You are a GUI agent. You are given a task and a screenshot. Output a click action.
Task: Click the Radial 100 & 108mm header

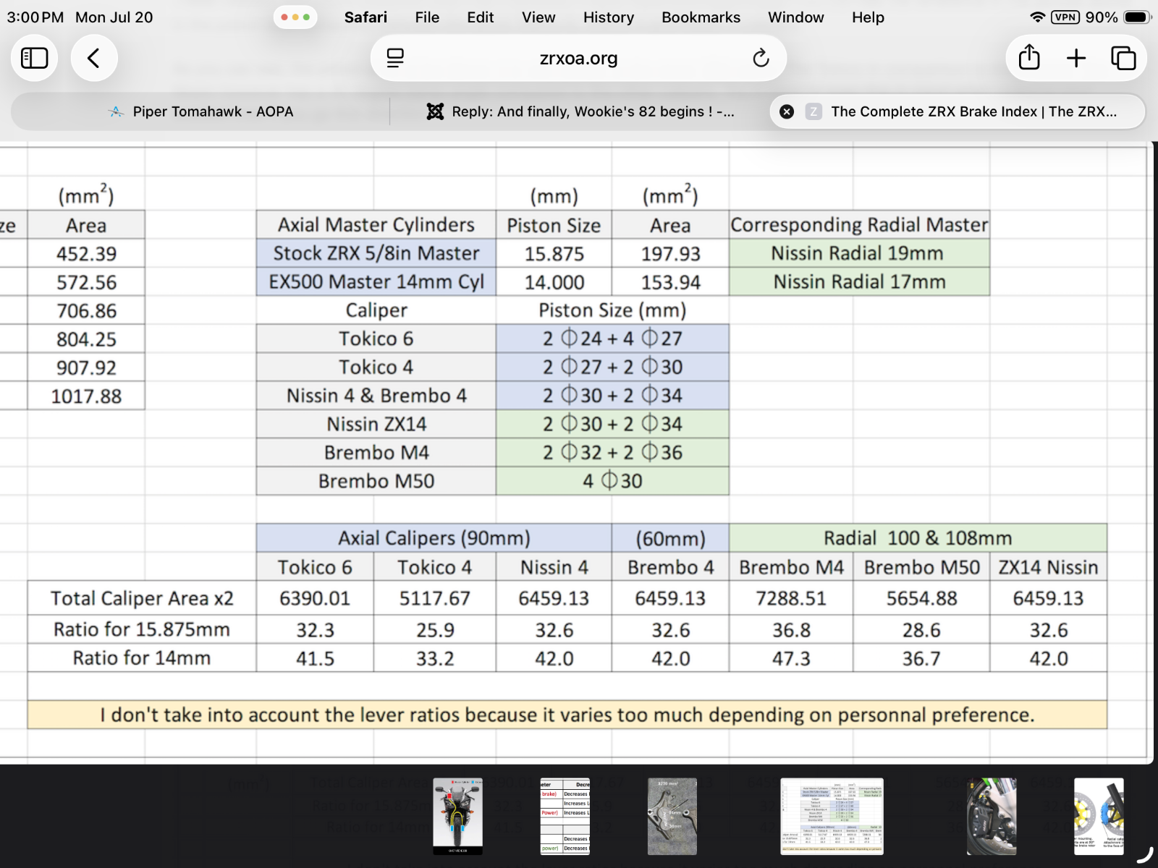(918, 538)
